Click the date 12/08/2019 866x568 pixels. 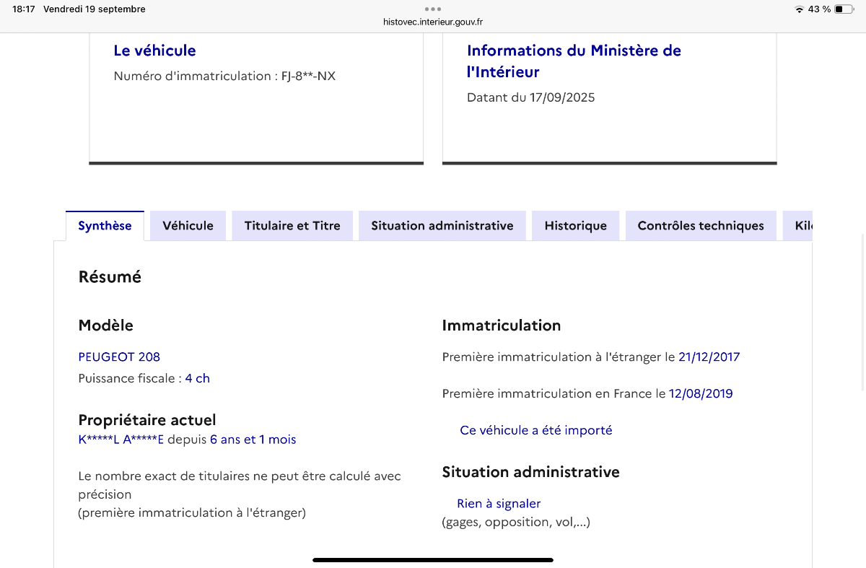pos(701,393)
